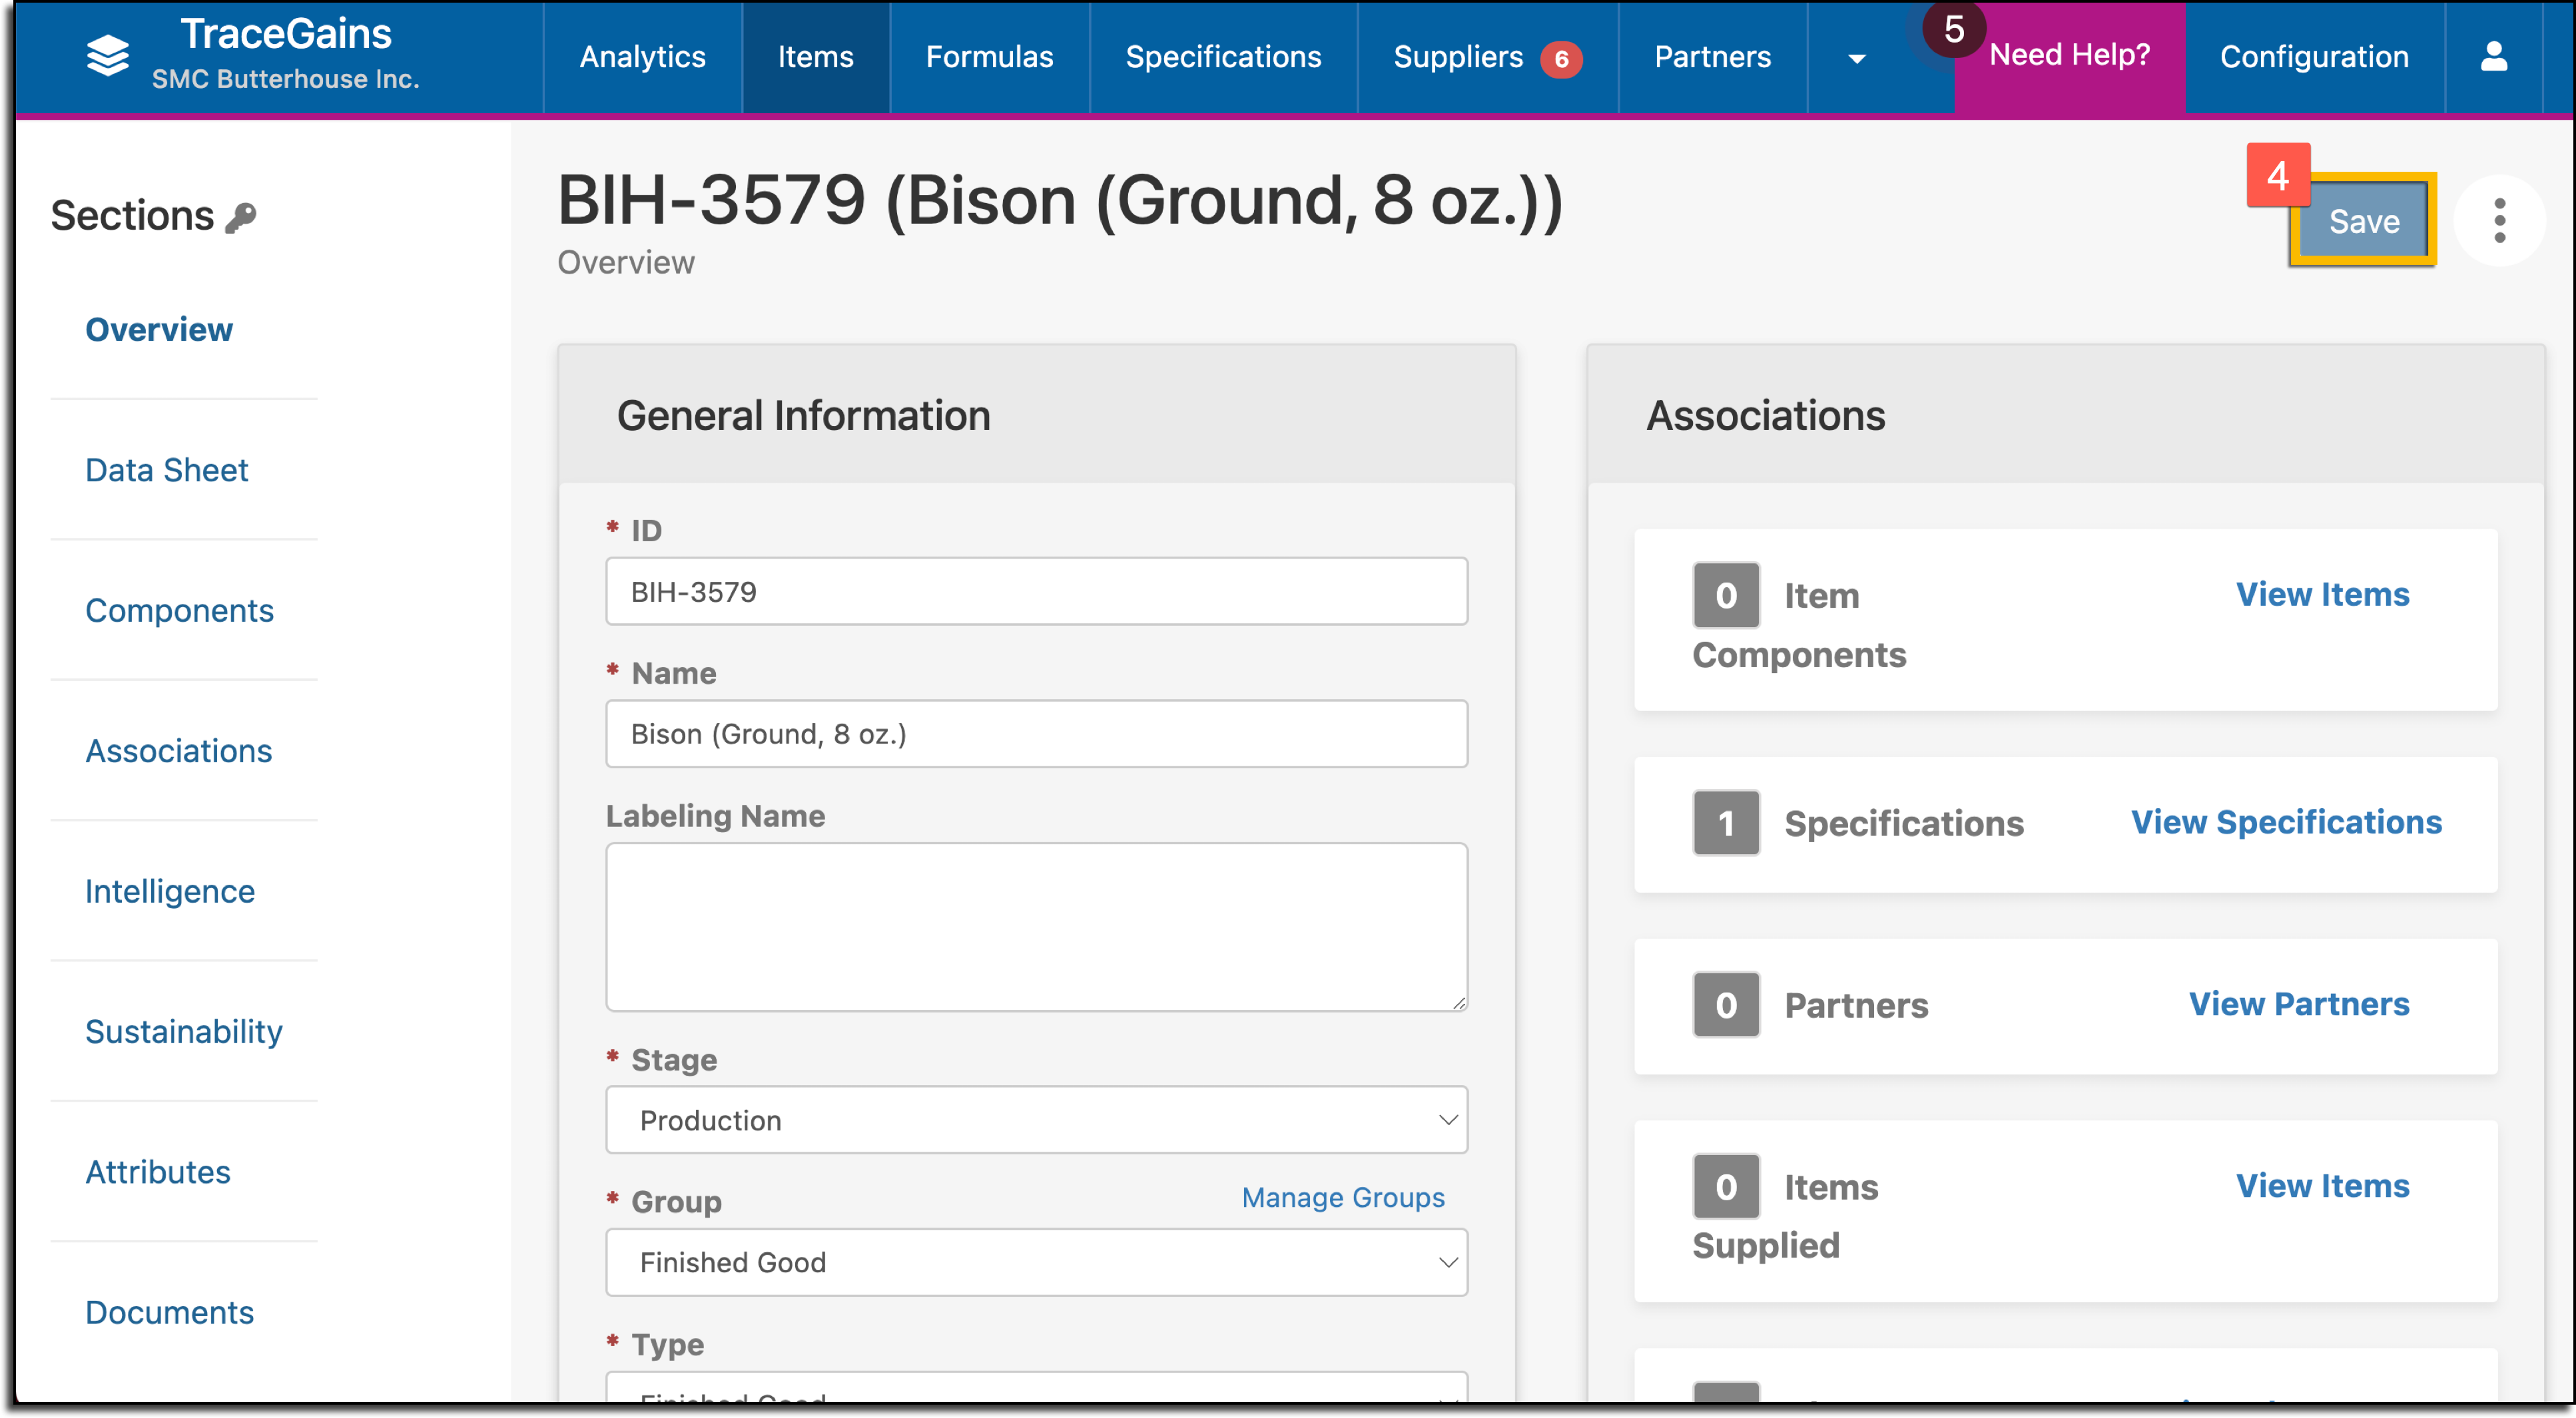The image size is (2576, 1418).
Task: Open the Partners top menu
Action: coord(1712,57)
